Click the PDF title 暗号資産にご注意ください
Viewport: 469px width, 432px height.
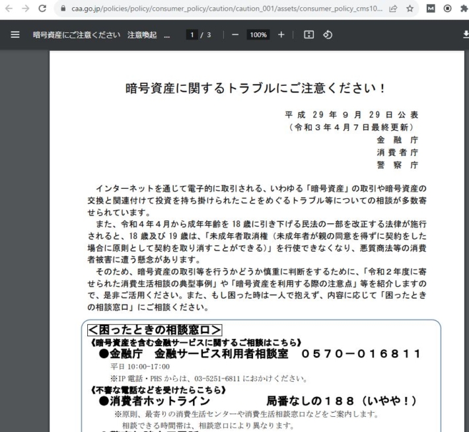77,35
